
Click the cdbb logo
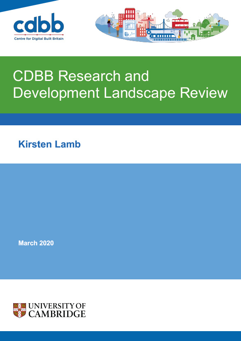[39, 25]
